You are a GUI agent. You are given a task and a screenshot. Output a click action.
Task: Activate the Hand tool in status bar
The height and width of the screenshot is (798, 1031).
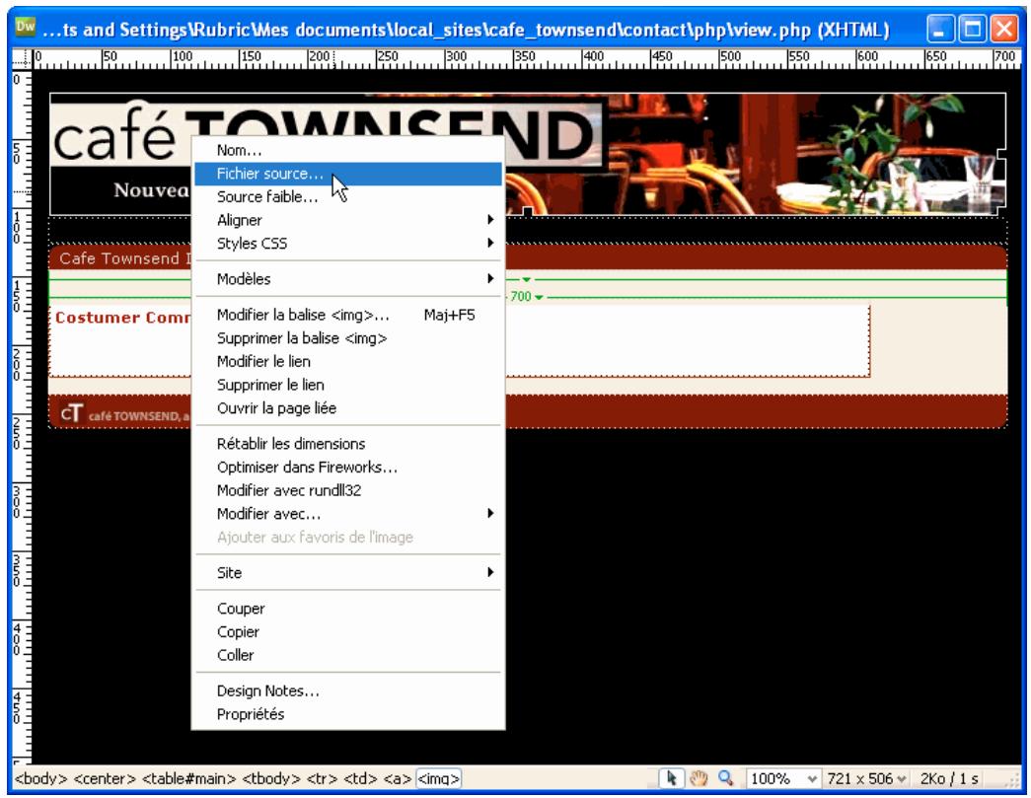[699, 778]
